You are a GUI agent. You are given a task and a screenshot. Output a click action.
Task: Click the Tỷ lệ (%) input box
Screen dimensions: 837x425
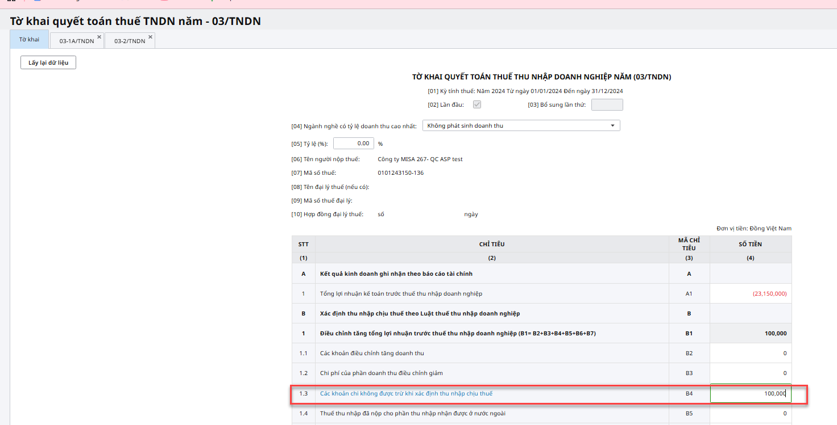coord(353,144)
